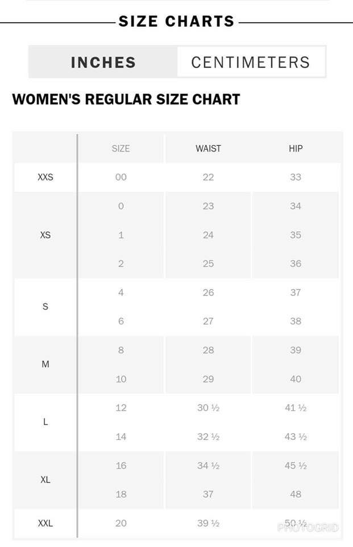Screen dimensions: 353x547
Task: Select the XXL row label
Action: [45, 523]
